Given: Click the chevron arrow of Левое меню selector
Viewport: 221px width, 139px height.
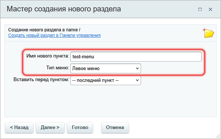Looking at the screenshot, I should (x=137, y=68).
